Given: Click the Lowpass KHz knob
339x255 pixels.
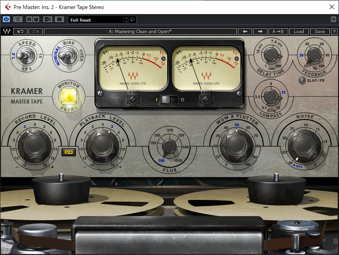Looking at the screenshot, I should 271,96.
